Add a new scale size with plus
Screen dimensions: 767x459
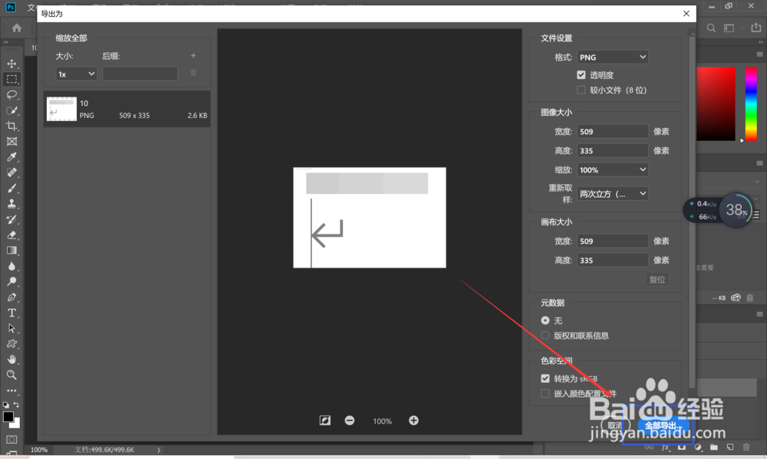193,56
